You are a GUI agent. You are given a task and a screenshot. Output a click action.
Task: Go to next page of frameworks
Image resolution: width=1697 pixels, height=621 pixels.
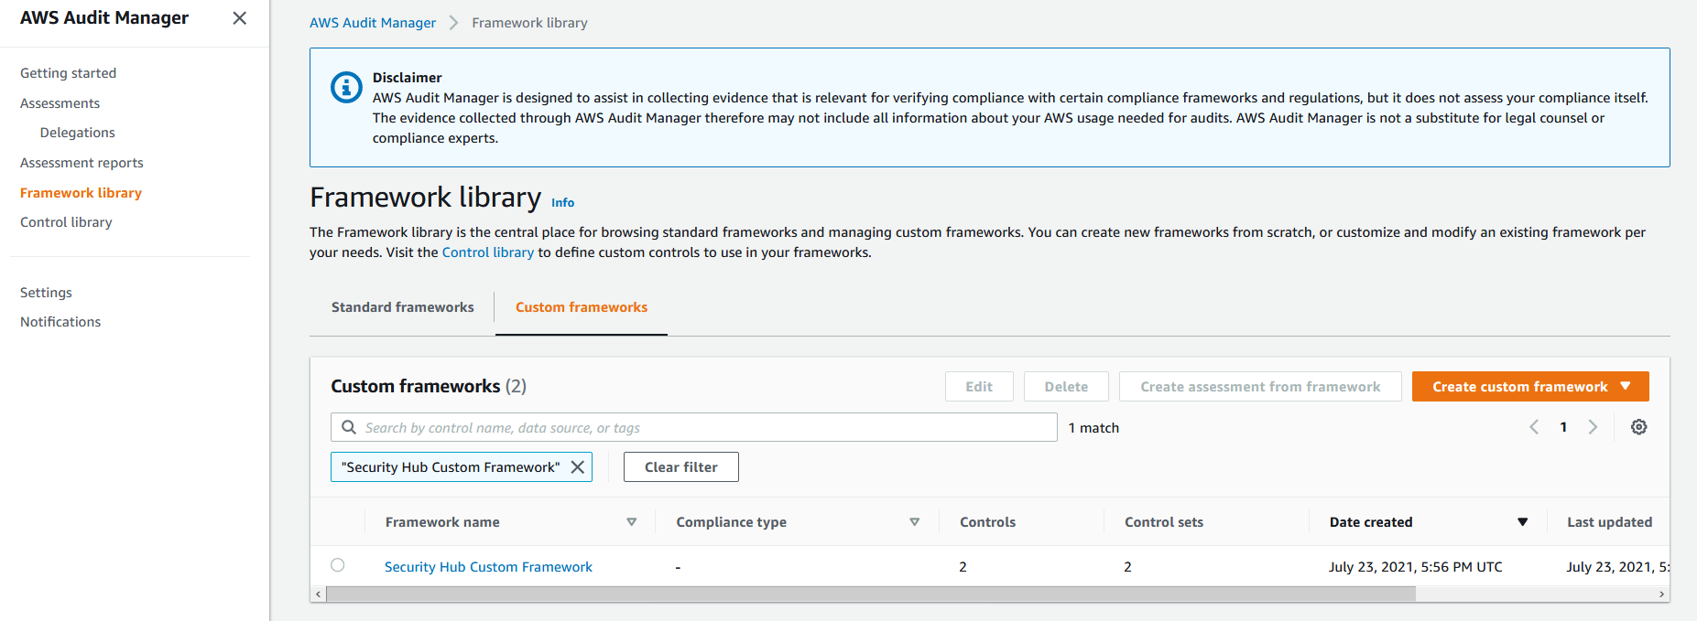[1594, 427]
